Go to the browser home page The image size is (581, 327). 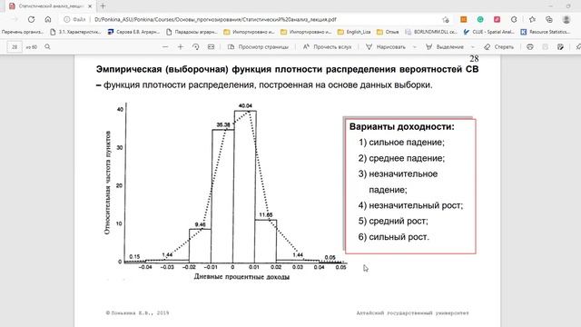pyautogui.click(x=48, y=19)
